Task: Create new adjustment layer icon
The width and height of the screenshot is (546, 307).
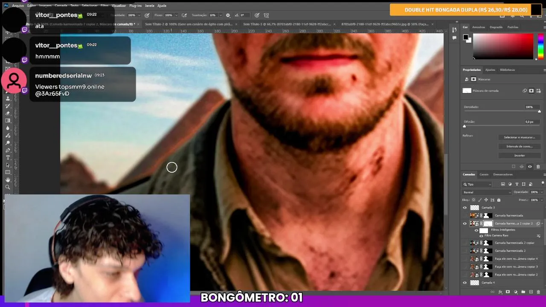Action: 516,292
